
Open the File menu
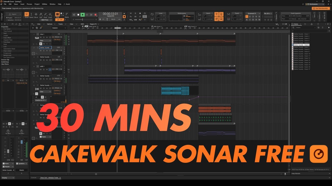point(5,4)
